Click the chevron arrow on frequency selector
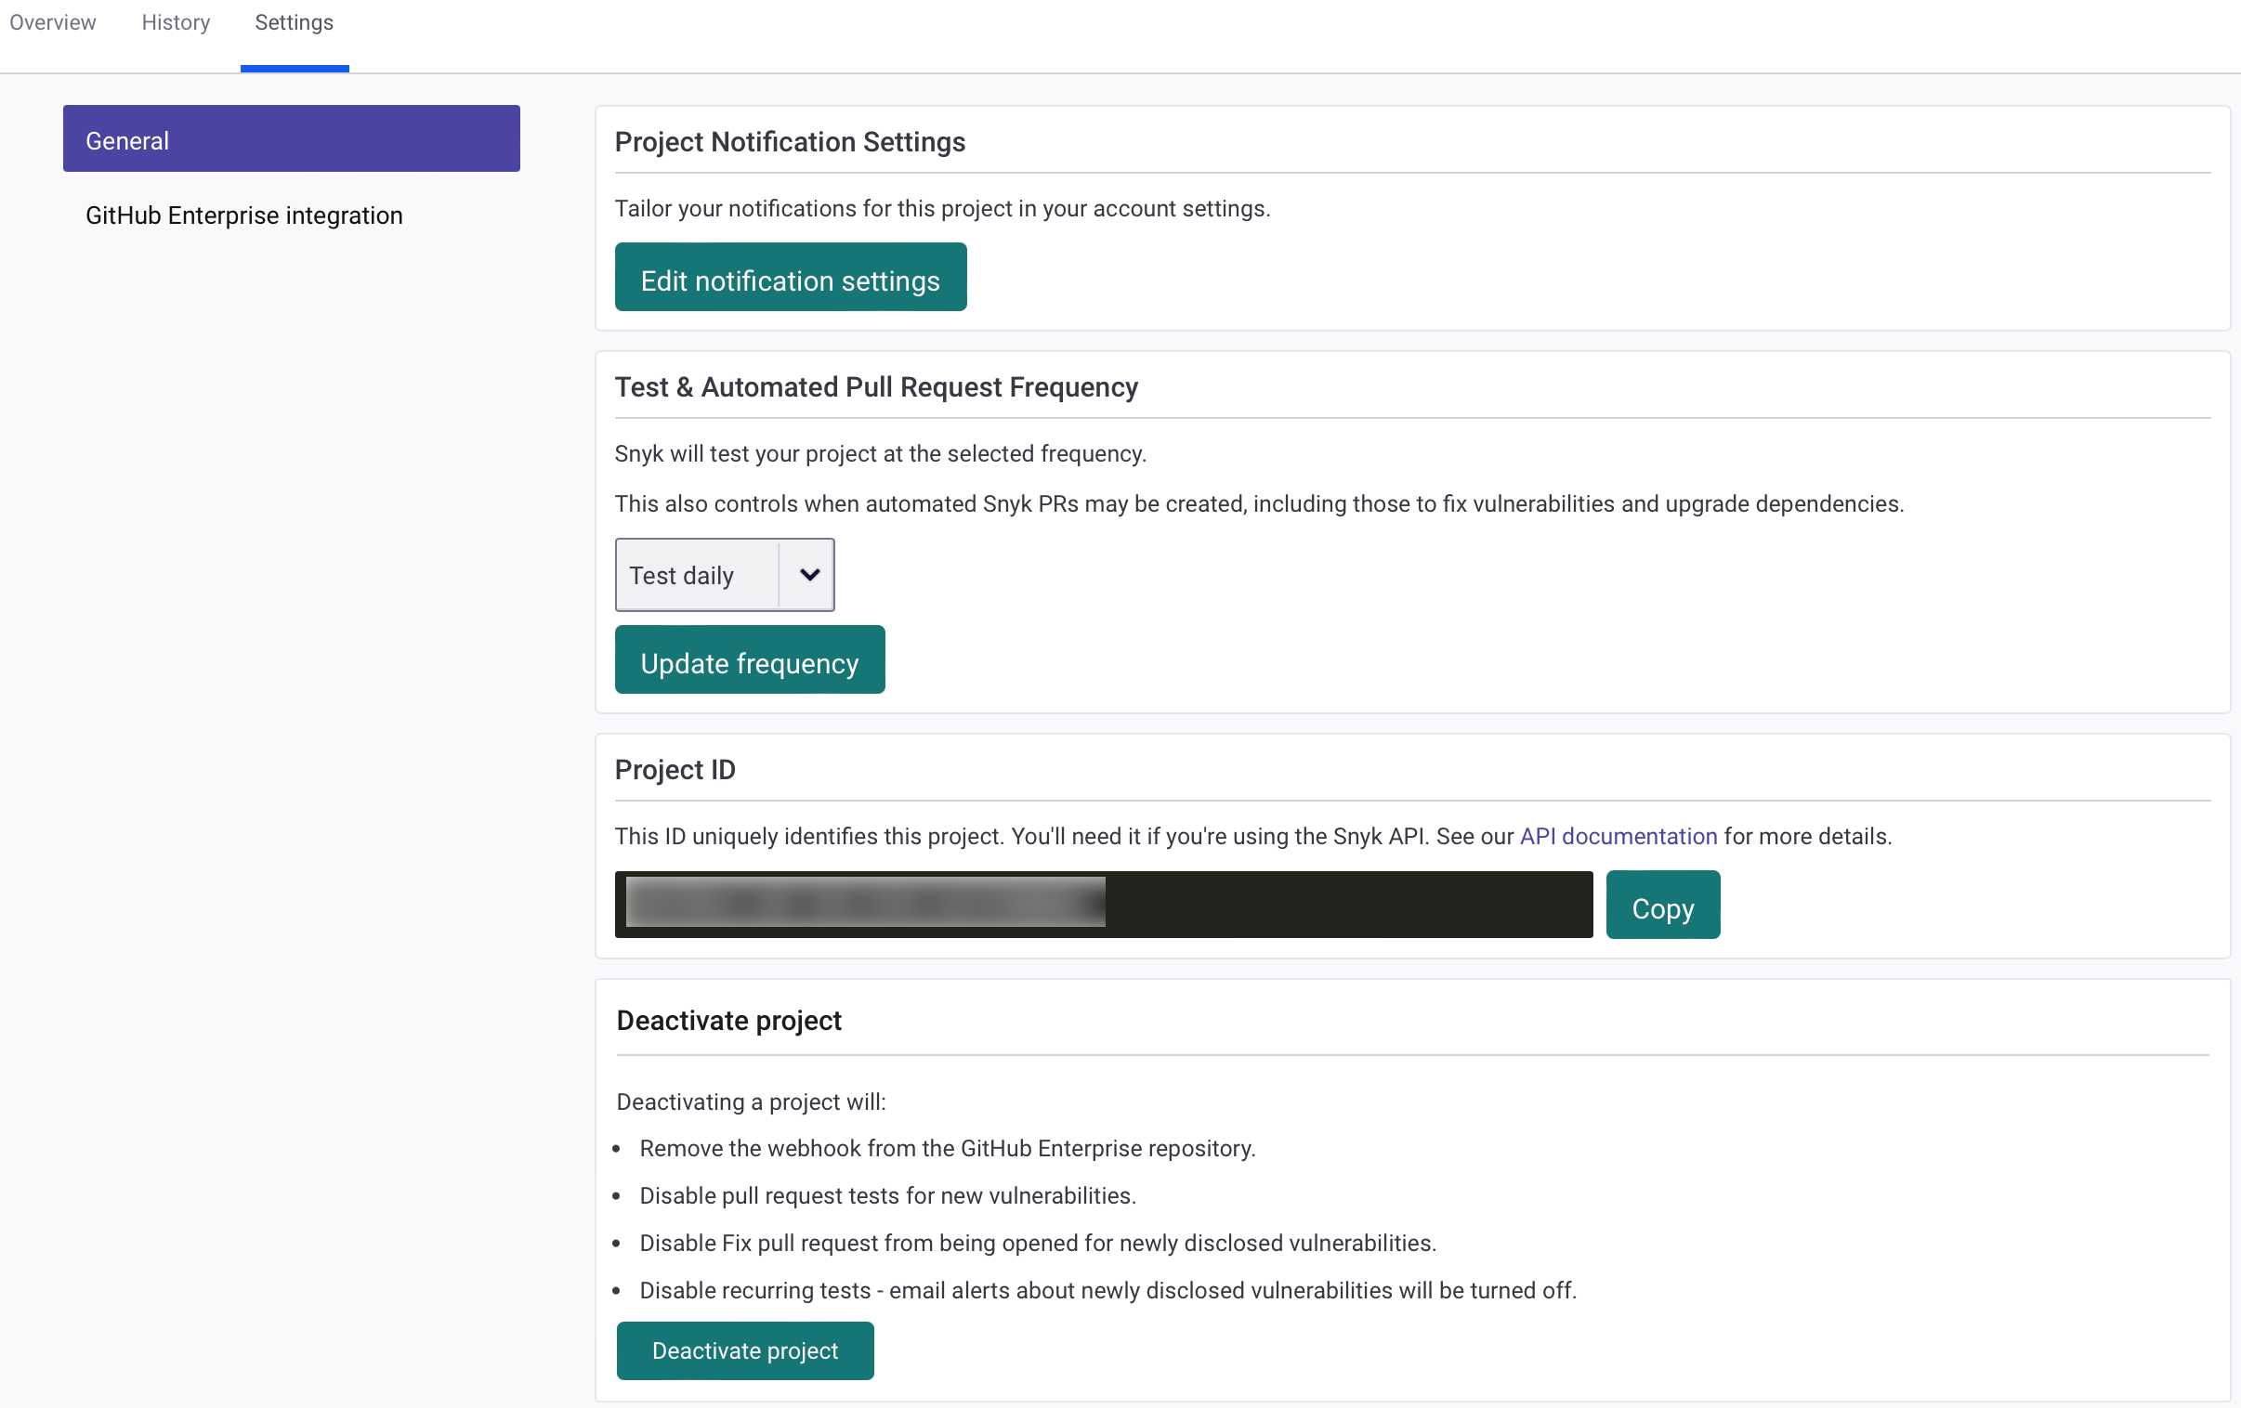This screenshot has height=1408, width=2241. [x=808, y=576]
